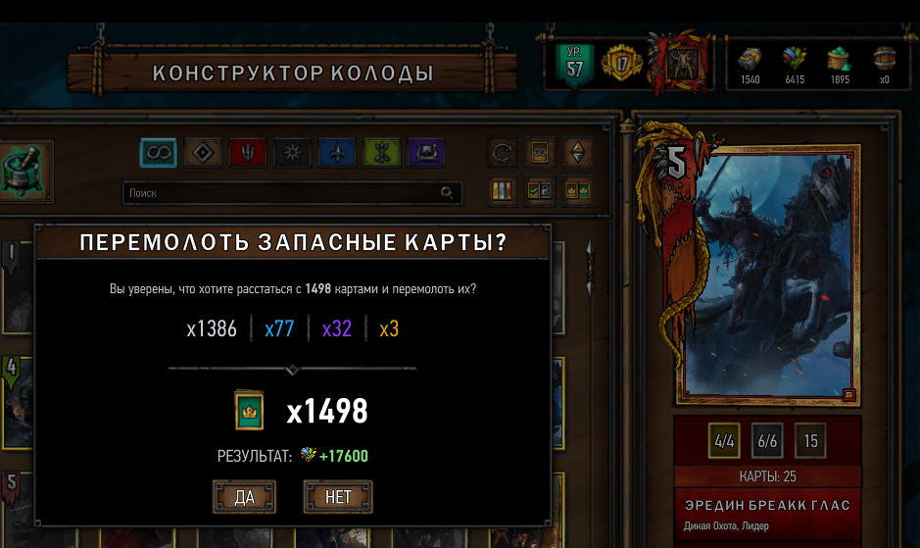Screen dimensions: 920x548
Task: Expand the provision sort arrows filter
Action: 577,153
